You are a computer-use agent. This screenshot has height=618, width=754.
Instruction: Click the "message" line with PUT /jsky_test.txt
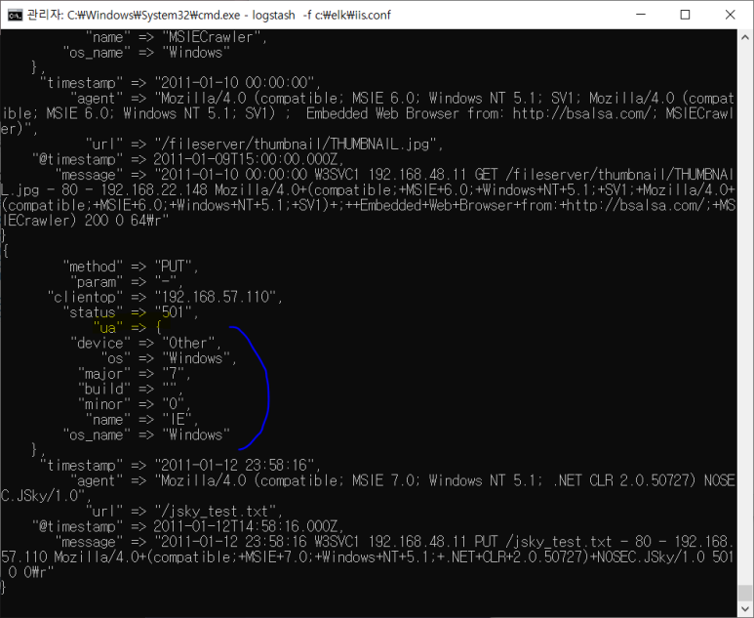pyautogui.click(x=368, y=557)
